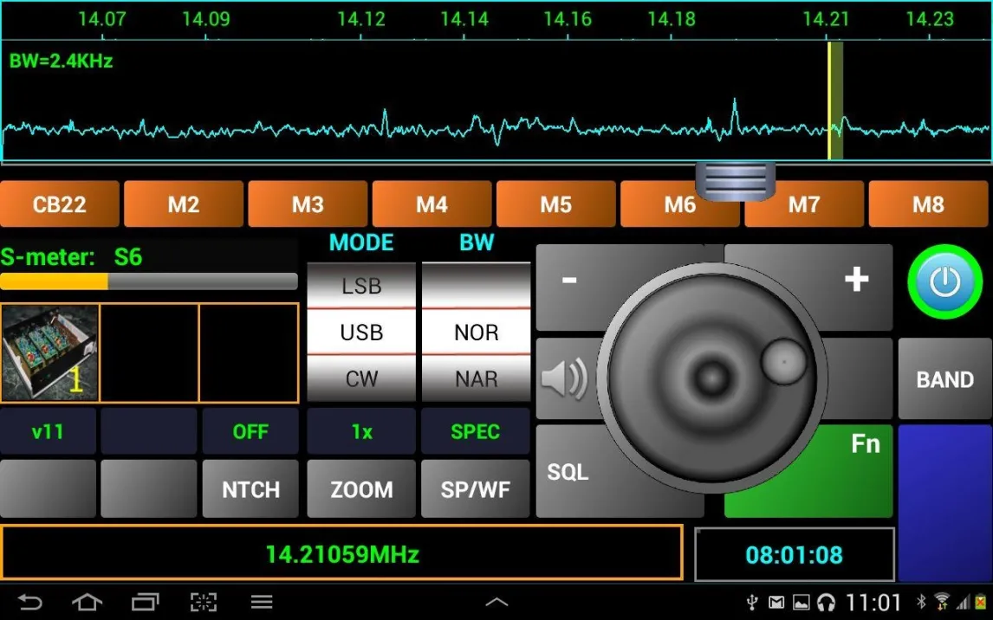Expand the spectrum panel drag handle
Viewport: 993px width, 620px height.
735,180
